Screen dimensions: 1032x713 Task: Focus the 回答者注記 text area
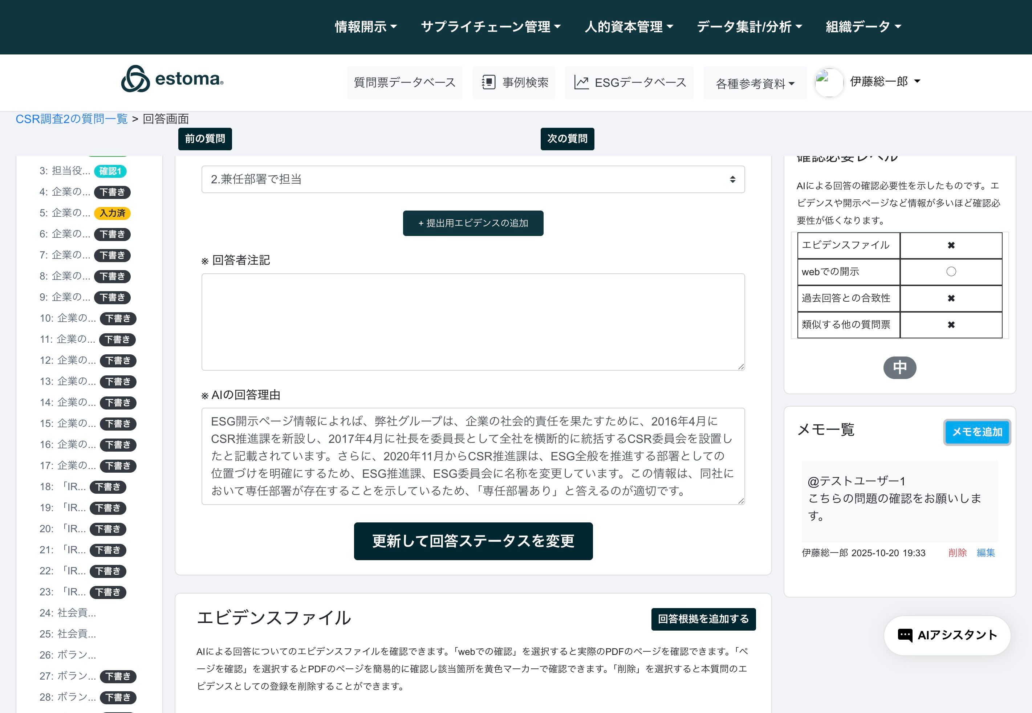[473, 322]
